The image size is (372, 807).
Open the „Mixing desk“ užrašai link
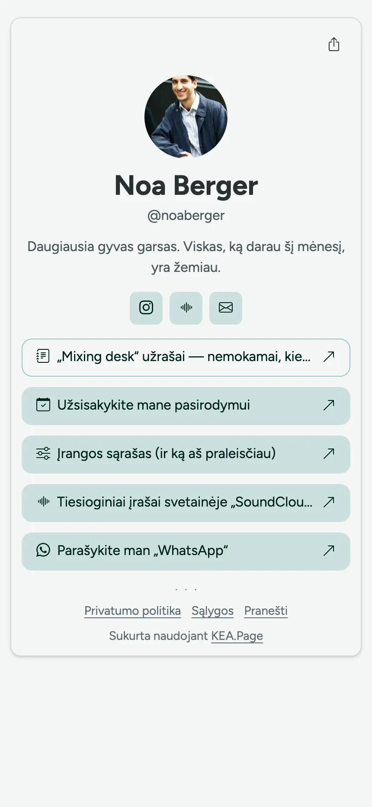[186, 358]
